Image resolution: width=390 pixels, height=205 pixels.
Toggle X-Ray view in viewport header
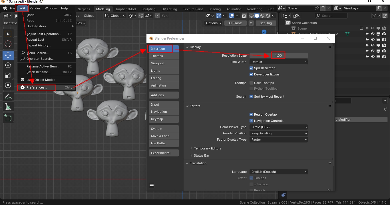(244, 16)
